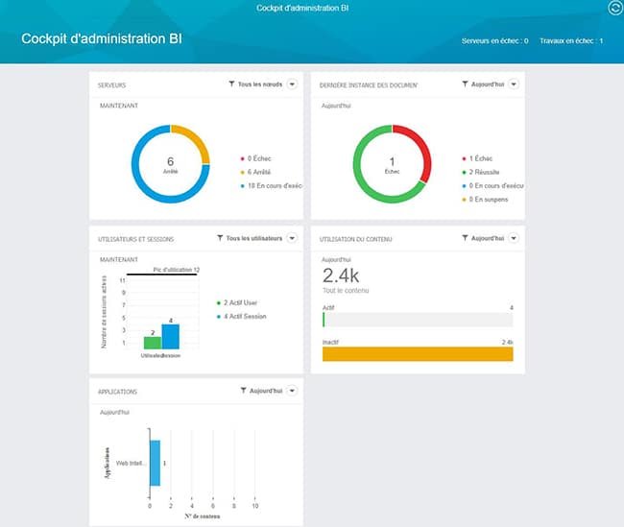Screen dimensions: 624x527
Task: Select Tous les utilisateurs filter label
Action: pyautogui.click(x=253, y=238)
